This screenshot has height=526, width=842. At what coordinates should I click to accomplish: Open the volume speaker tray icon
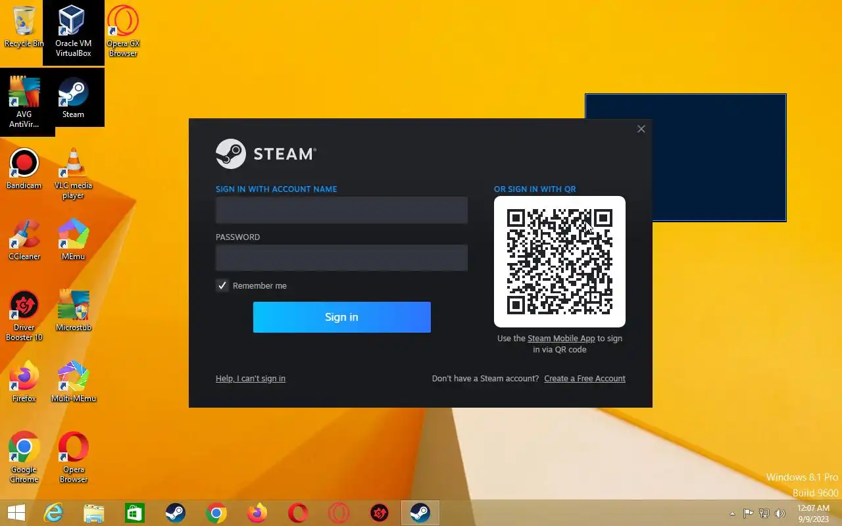(x=780, y=514)
